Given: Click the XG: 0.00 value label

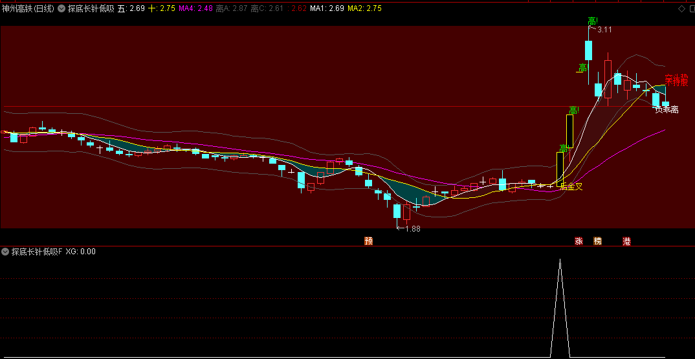Looking at the screenshot, I should (x=81, y=252).
